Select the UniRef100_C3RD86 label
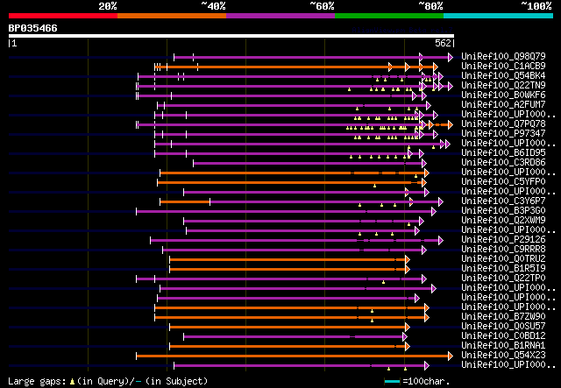This screenshot has height=388, width=561. click(503, 162)
